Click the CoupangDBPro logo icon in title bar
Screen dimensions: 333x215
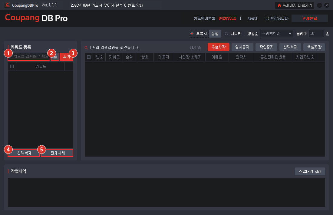click(x=7, y=5)
